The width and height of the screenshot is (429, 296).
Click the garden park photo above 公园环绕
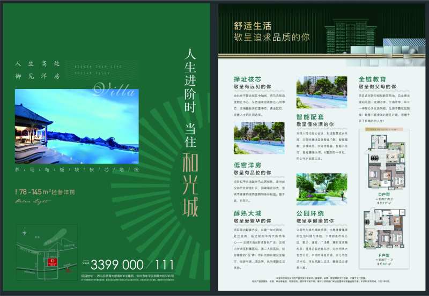tap(322, 189)
